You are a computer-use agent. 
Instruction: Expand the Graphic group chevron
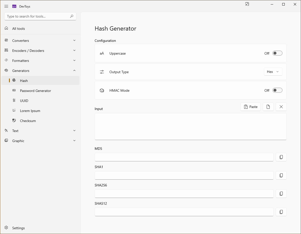tap(74, 141)
